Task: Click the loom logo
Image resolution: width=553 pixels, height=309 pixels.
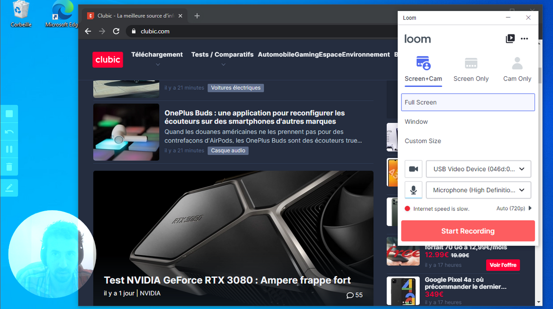Action: tap(418, 39)
